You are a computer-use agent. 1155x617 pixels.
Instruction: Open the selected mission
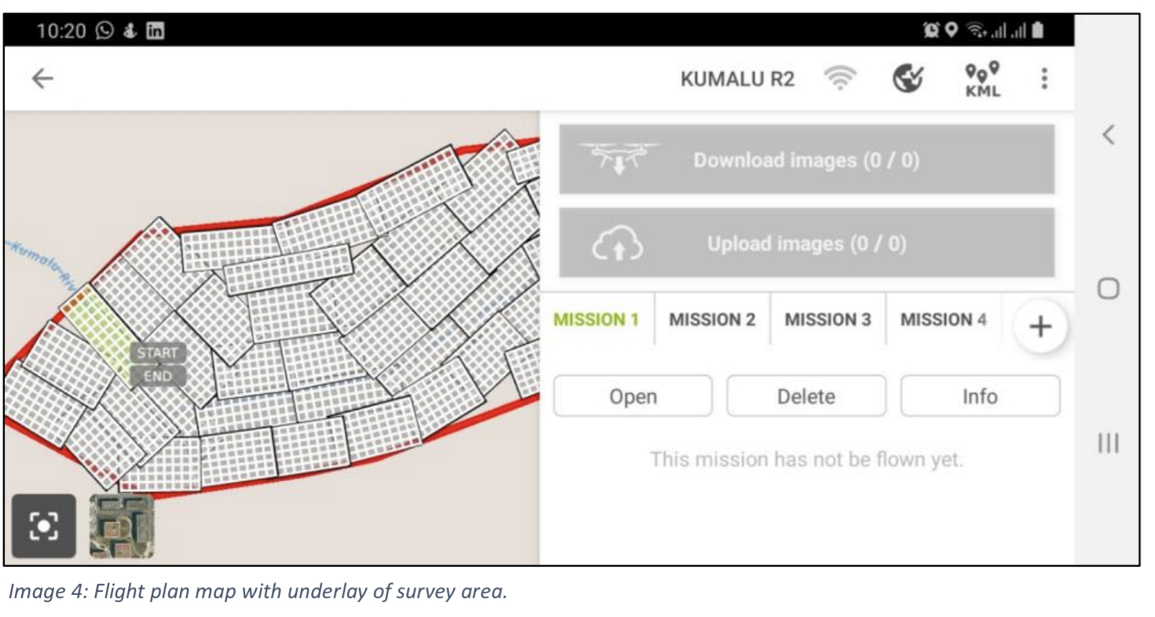(633, 396)
